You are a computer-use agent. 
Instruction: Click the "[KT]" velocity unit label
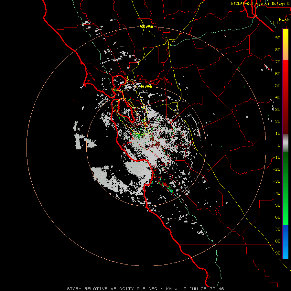(x=276, y=22)
